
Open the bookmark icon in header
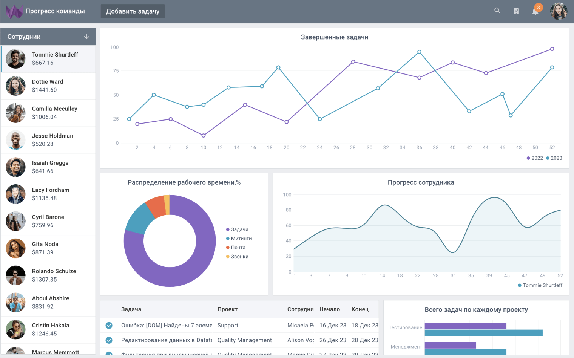pos(516,11)
